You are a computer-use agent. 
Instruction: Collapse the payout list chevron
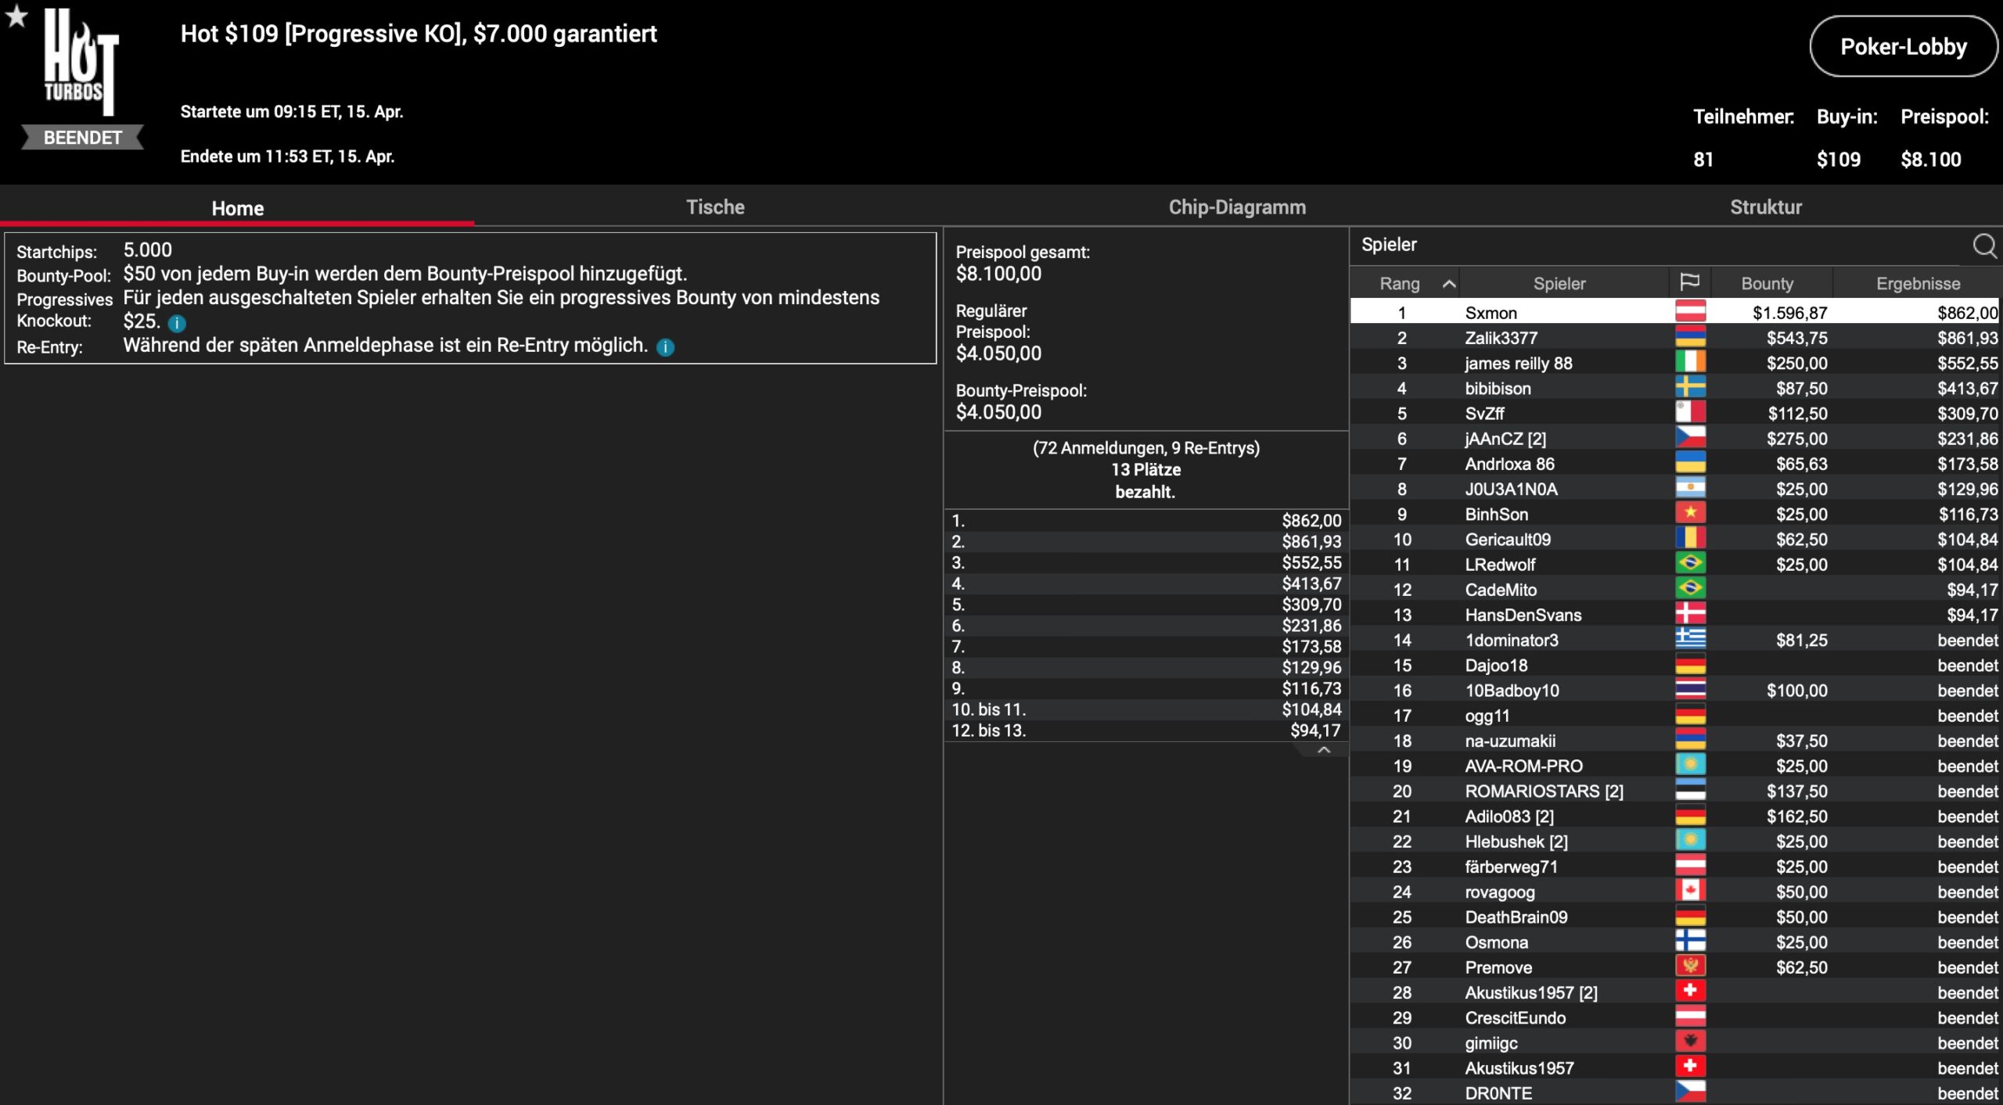[x=1323, y=750]
